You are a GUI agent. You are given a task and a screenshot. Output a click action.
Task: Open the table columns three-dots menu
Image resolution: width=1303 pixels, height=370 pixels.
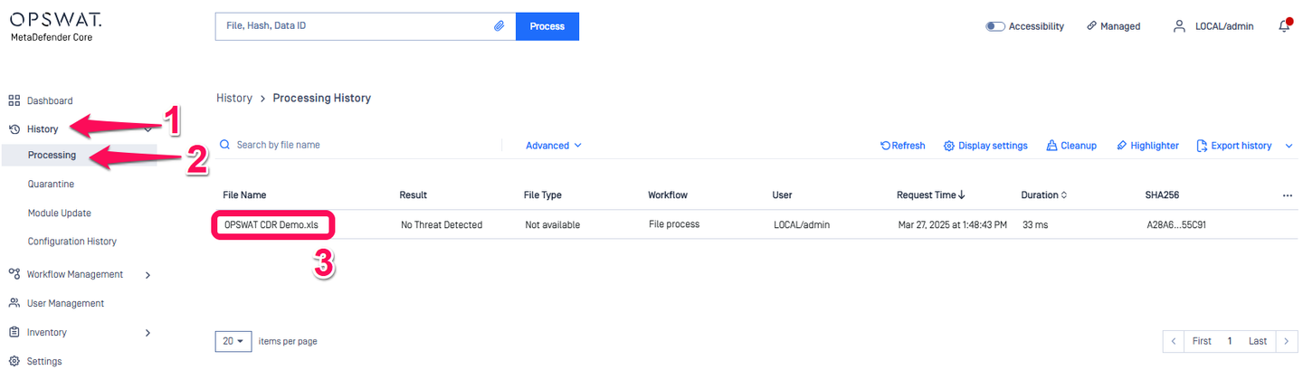pos(1288,194)
